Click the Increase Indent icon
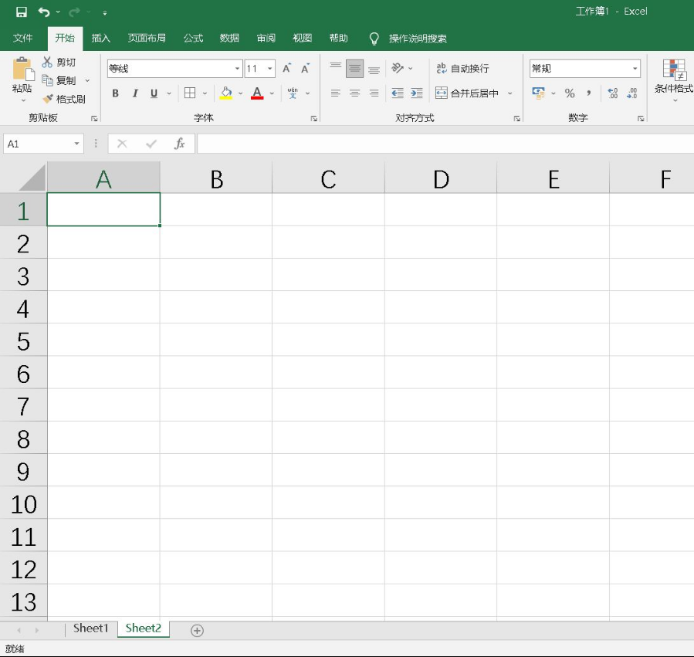The width and height of the screenshot is (694, 657). point(417,93)
